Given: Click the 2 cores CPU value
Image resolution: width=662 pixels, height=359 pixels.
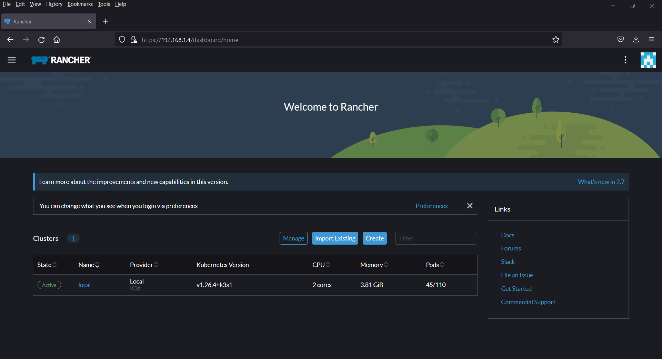Looking at the screenshot, I should tap(322, 285).
